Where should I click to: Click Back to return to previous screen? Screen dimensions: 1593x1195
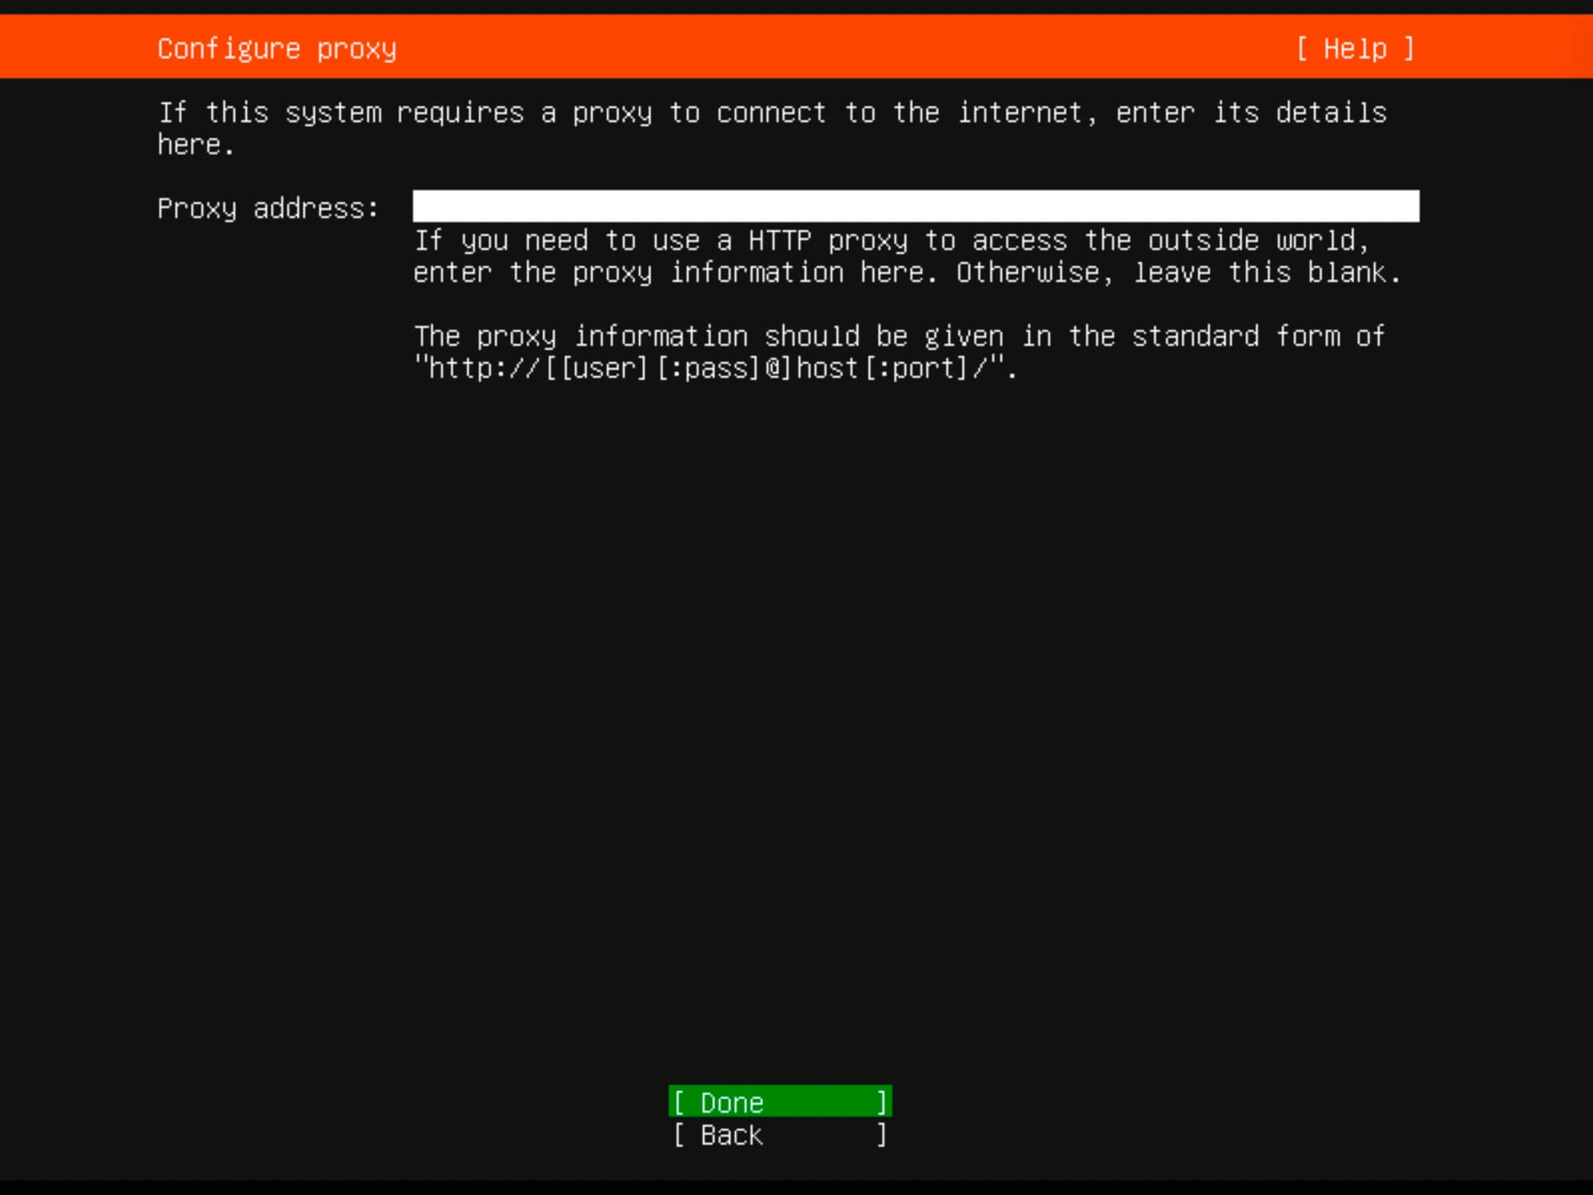point(780,1136)
